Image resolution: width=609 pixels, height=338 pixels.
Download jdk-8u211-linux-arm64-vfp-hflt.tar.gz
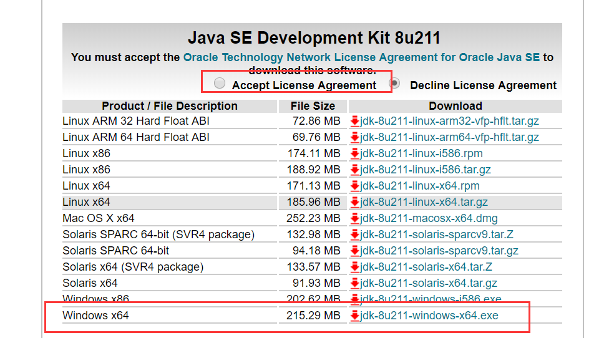point(449,137)
